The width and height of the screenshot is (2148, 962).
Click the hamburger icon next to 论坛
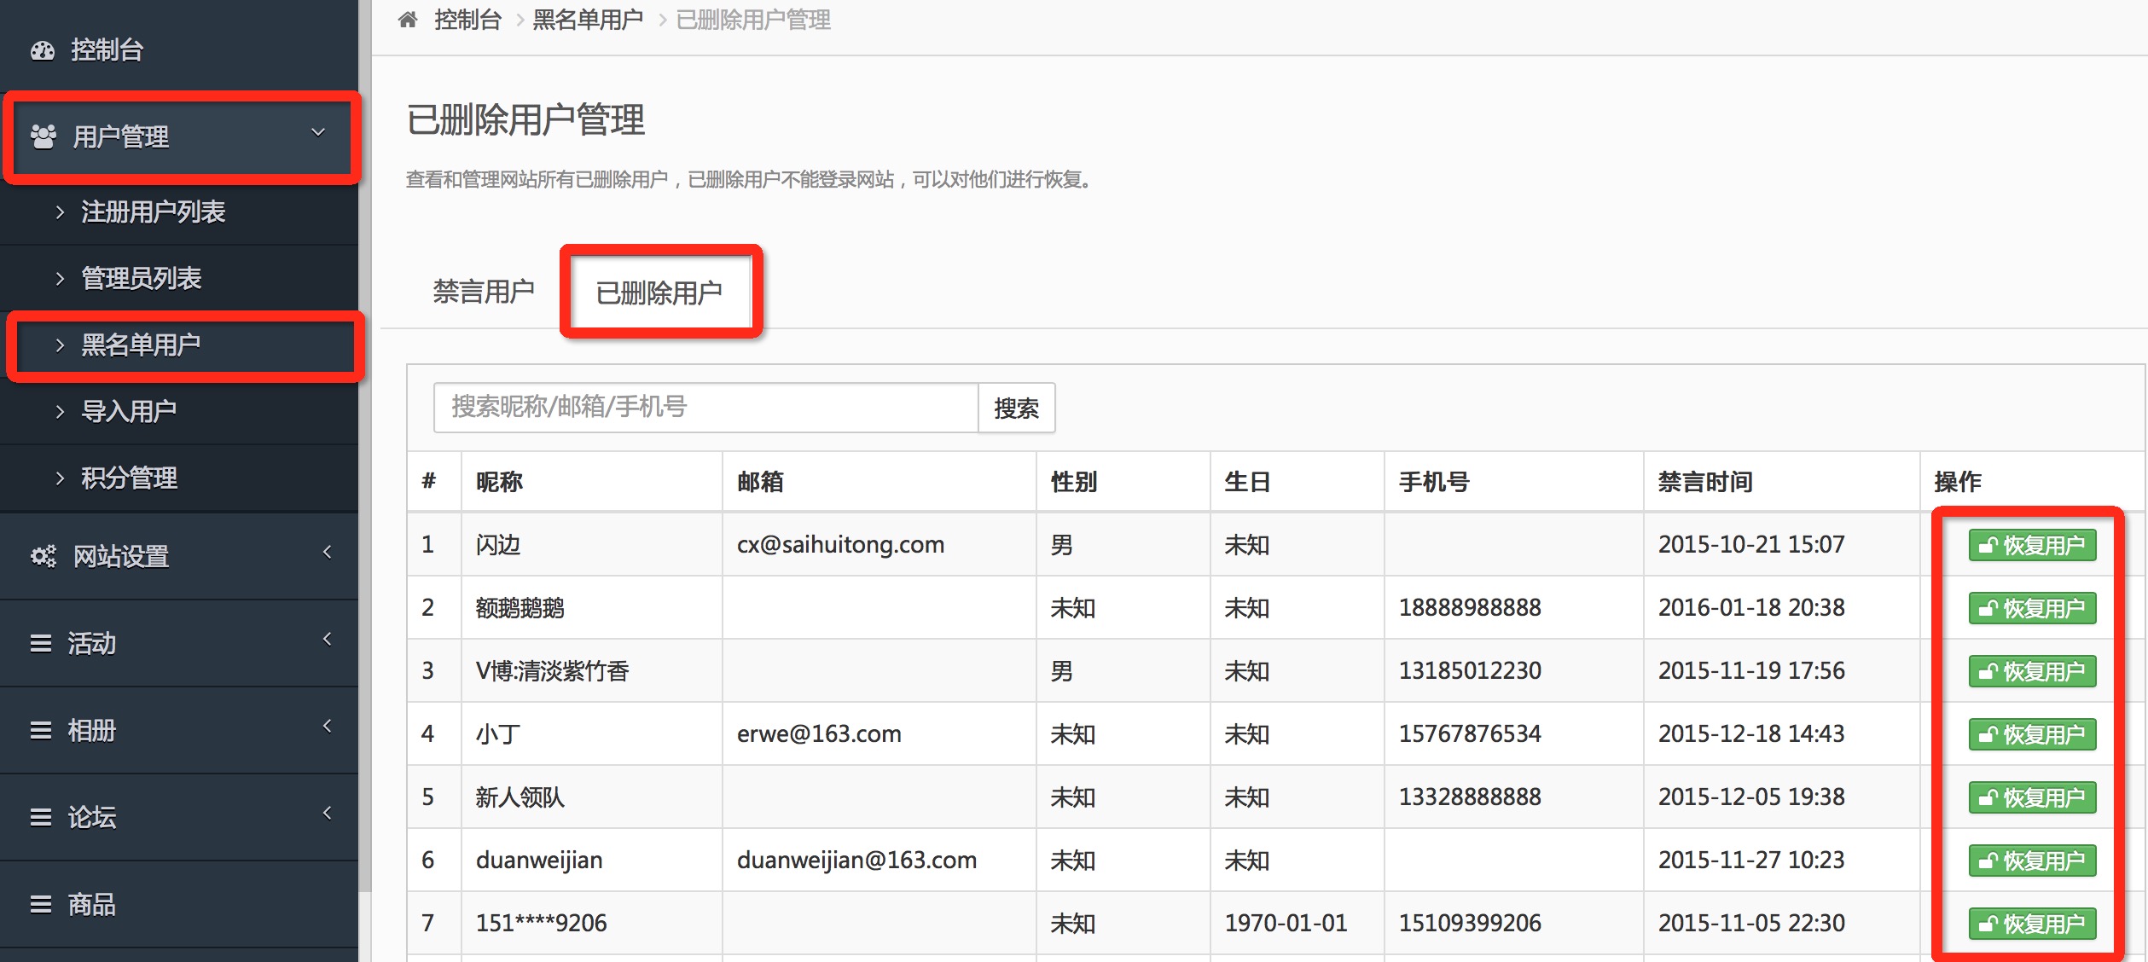(x=41, y=818)
